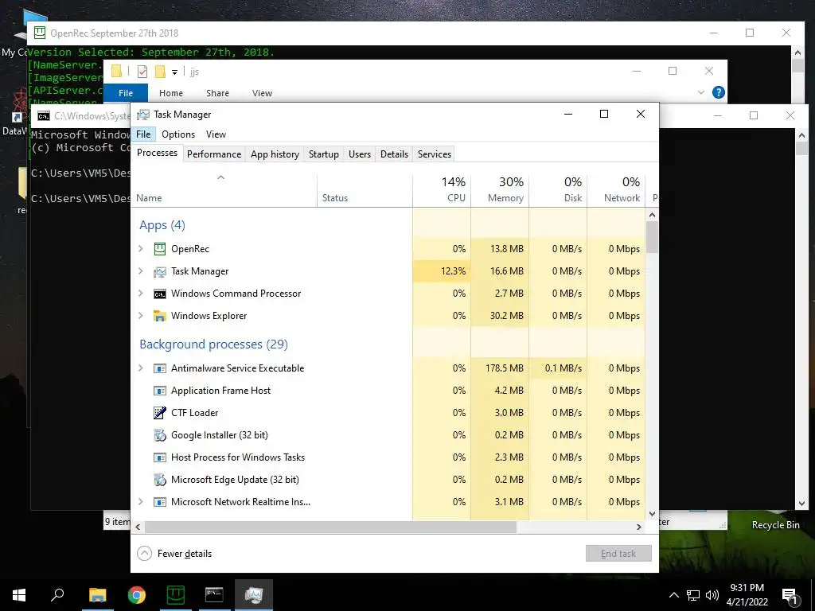Collapse Task Manager with Fewer details

point(174,554)
